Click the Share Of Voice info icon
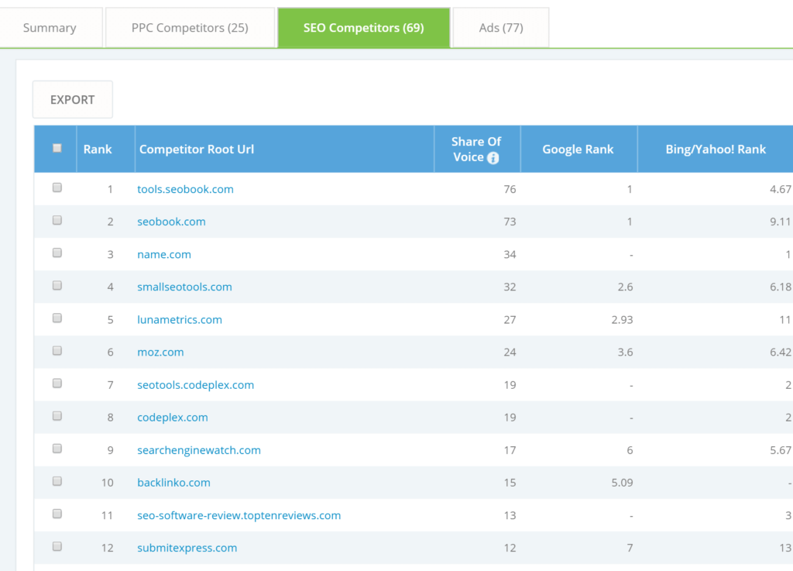Viewport: 793px width, 571px height. (x=493, y=158)
